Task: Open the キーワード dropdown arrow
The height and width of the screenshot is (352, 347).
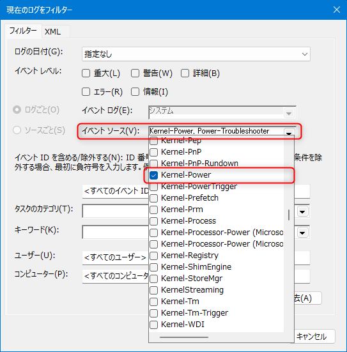Action: tap(302, 233)
